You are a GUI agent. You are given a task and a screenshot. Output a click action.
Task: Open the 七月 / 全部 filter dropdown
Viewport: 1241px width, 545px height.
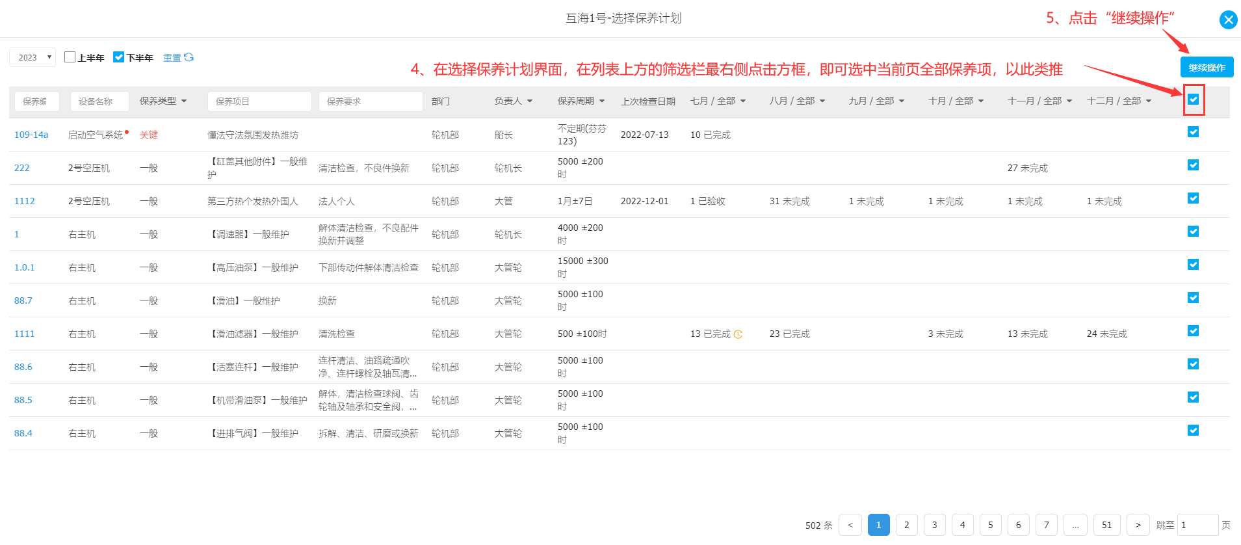[718, 101]
